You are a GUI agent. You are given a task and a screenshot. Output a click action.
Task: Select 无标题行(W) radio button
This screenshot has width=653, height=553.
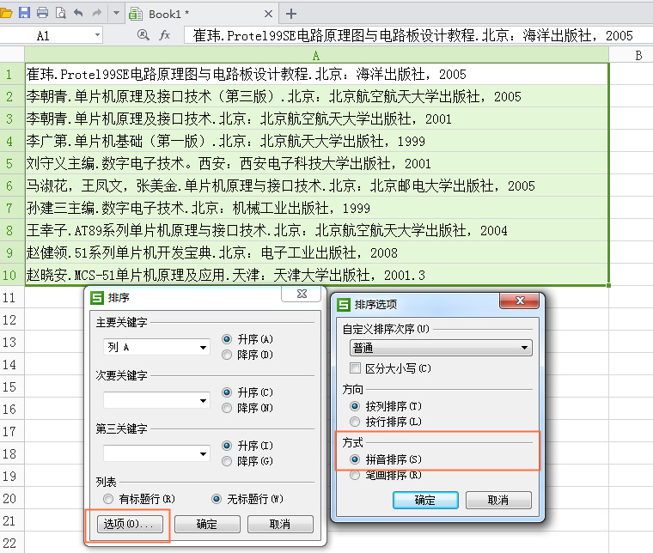(247, 499)
